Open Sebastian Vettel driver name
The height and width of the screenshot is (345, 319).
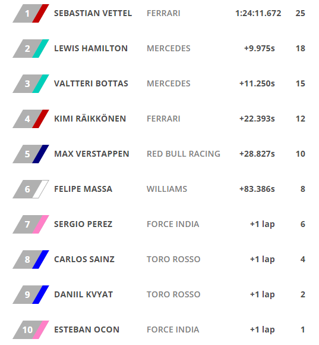[x=93, y=13]
